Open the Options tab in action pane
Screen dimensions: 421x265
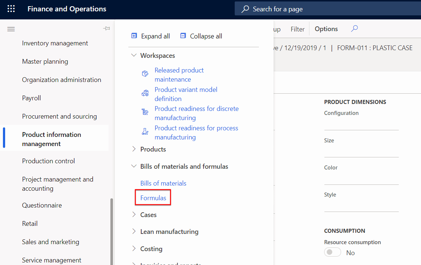pyautogui.click(x=326, y=29)
